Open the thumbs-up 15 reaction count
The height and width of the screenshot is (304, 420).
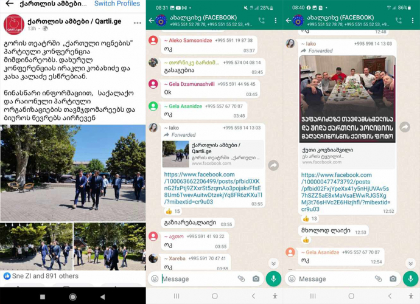[173, 212]
